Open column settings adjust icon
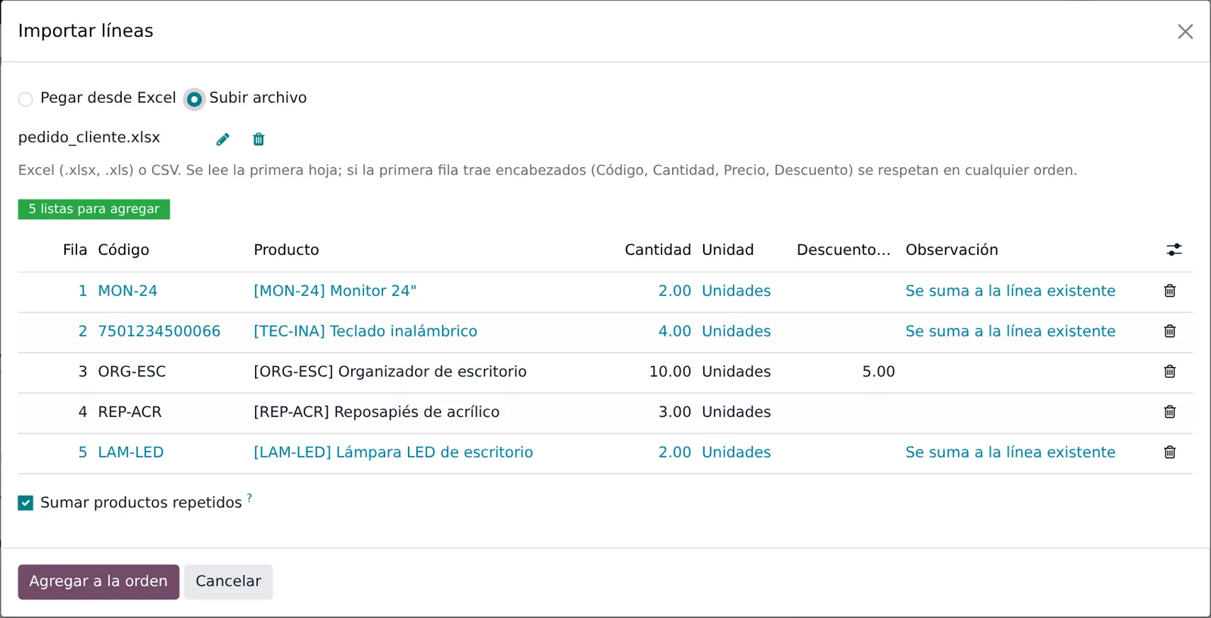 pyautogui.click(x=1174, y=250)
